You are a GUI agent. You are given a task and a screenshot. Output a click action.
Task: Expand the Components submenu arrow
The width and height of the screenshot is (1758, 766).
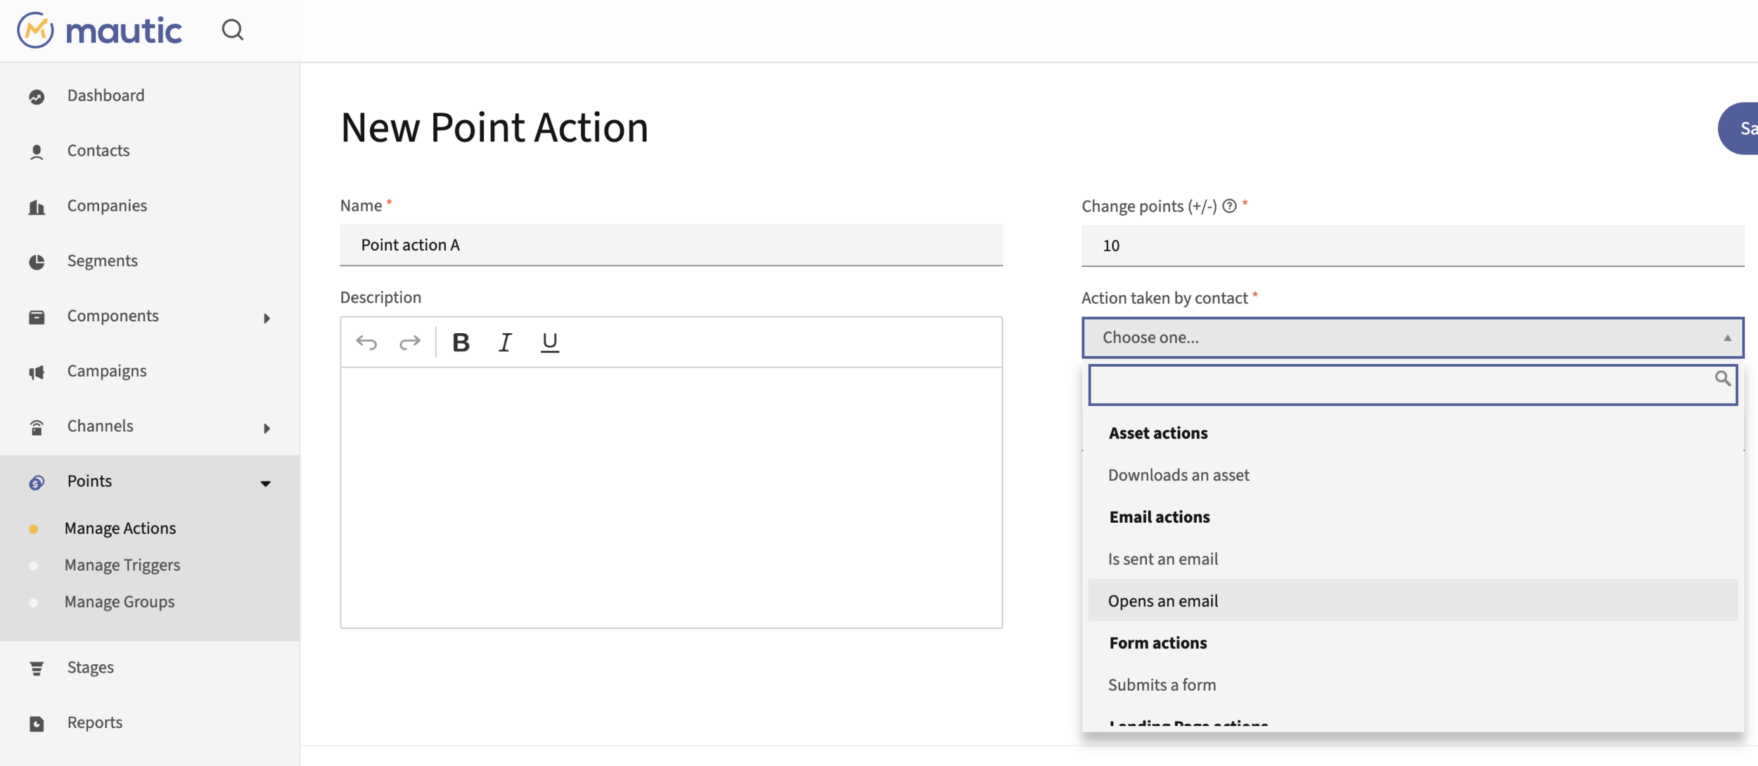[x=267, y=318]
